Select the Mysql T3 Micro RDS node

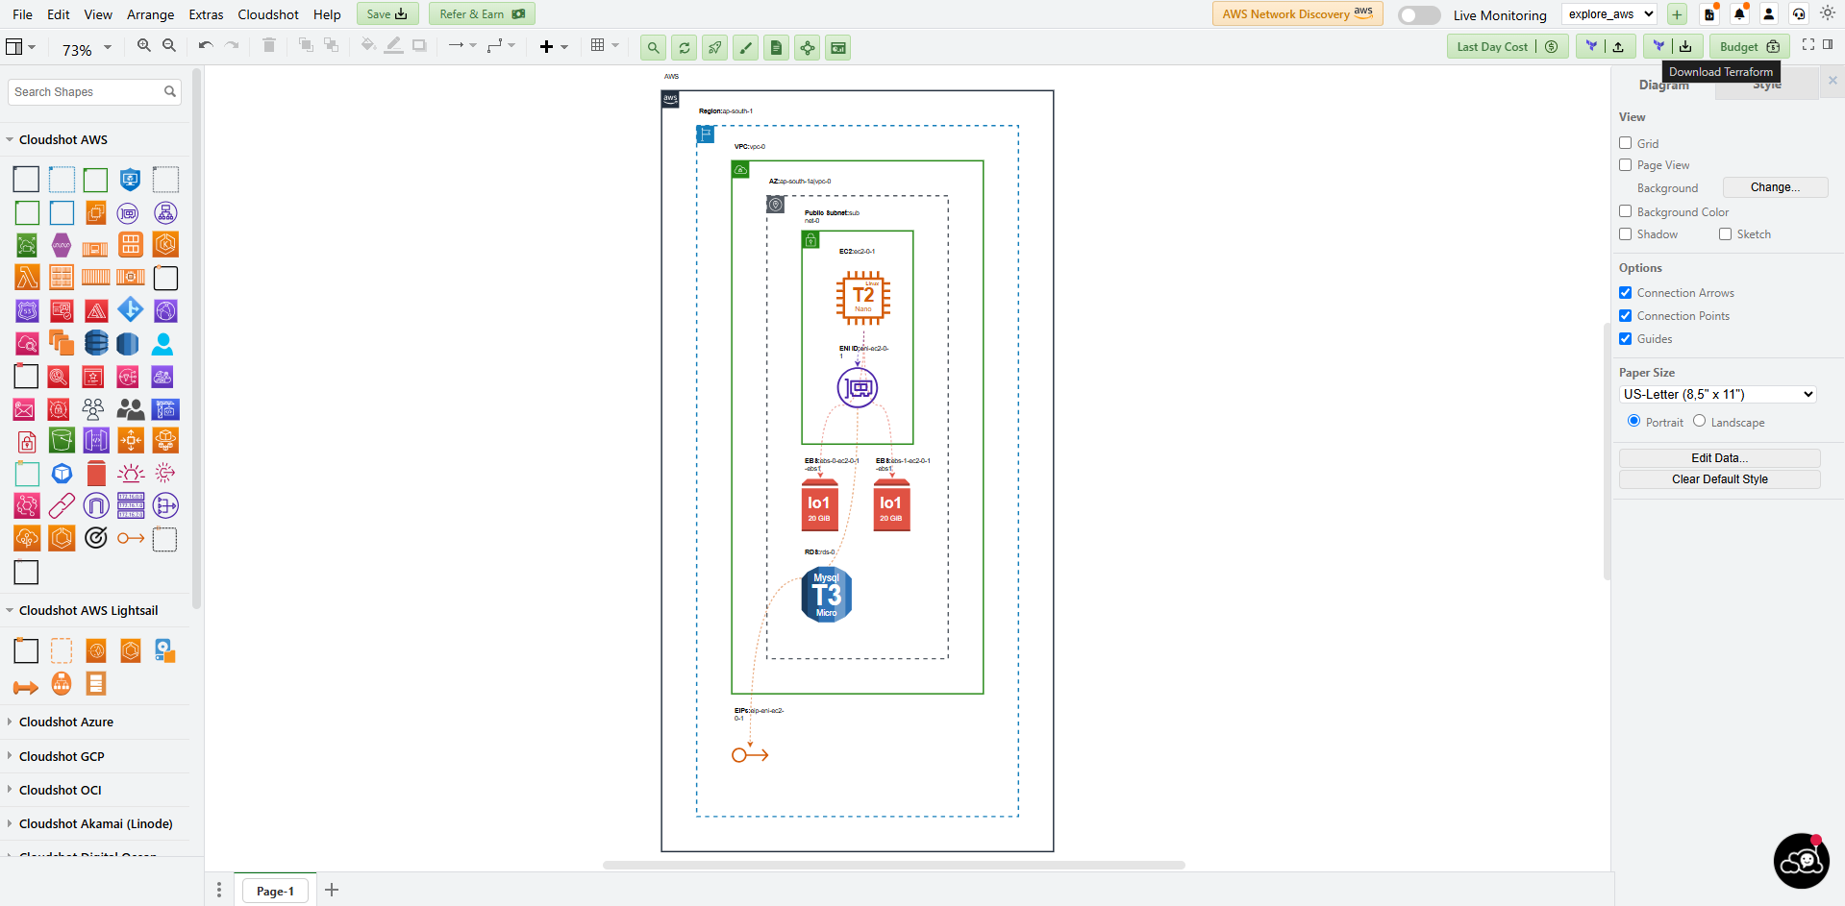tap(827, 595)
